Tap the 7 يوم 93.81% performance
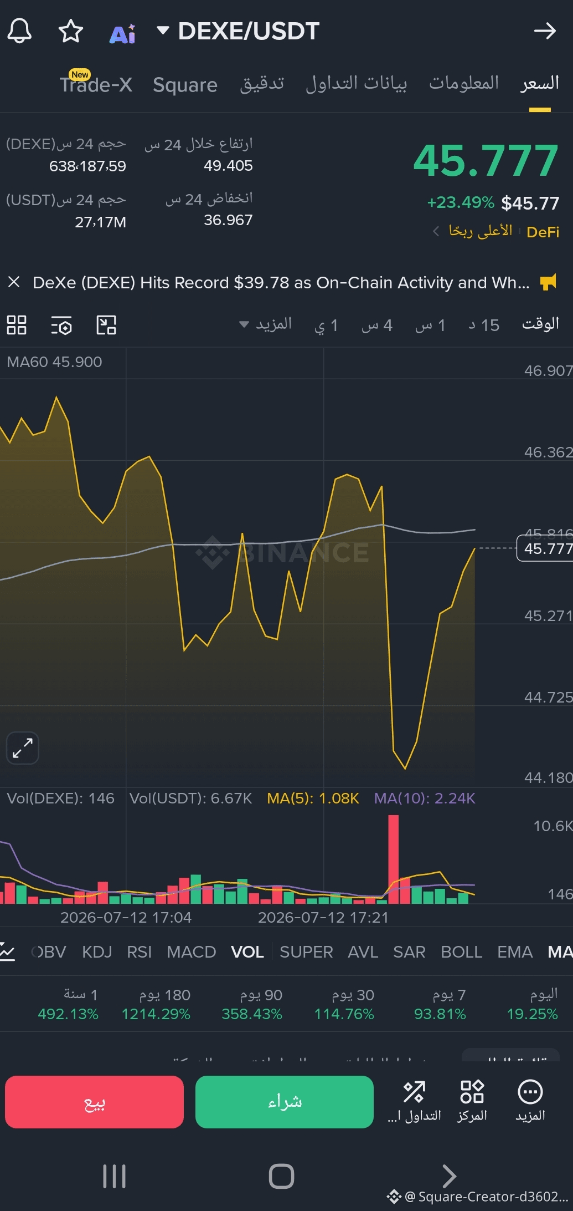The height and width of the screenshot is (1211, 573). 440,1004
